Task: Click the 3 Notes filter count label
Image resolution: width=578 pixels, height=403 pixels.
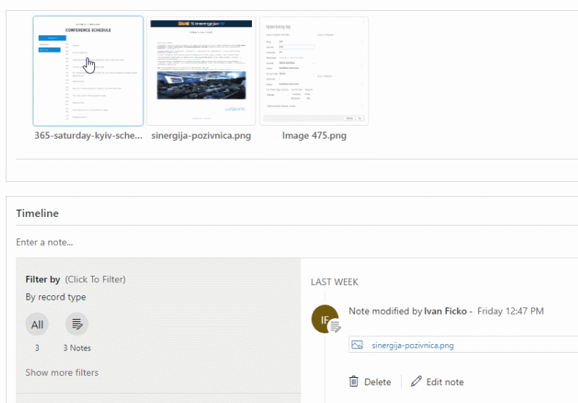Action: [77, 348]
